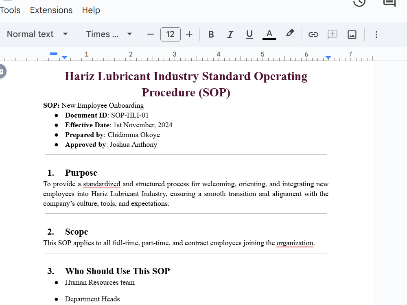The height and width of the screenshot is (305, 407).
Task: Click the misspelled word 'standardized'
Action: coord(101,184)
